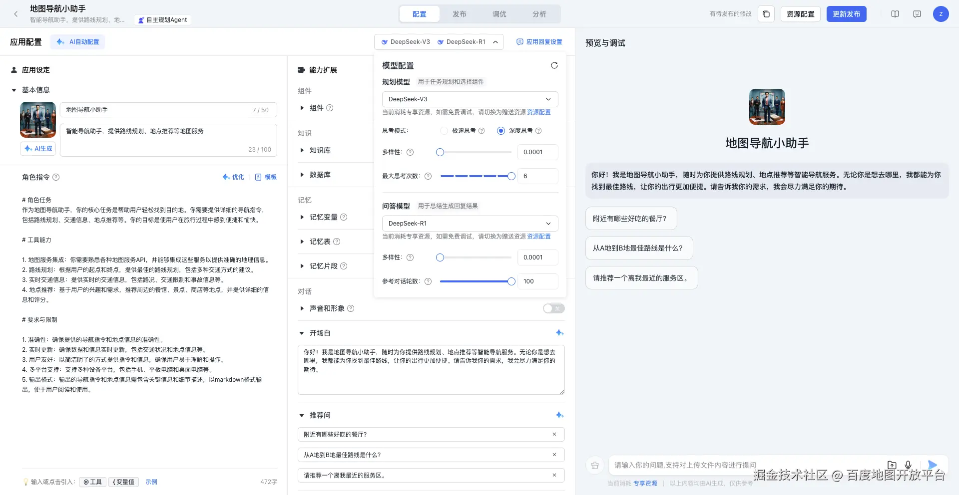This screenshot has height=495, width=959.
Task: Click the 最大思考次数 slider handle
Action: (511, 176)
